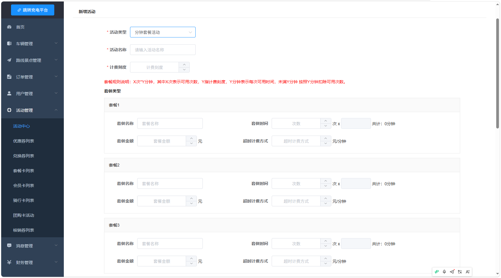Click the 消息管理 chat bubble icon

[9, 246]
